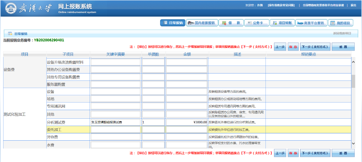Click the 日常报销 tab icon
The width and height of the screenshot is (362, 162).
[165, 23]
